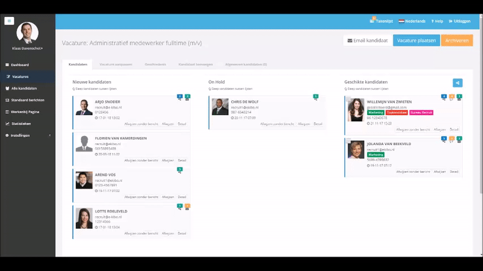This screenshot has height=271, width=483.
Task: Switch to Vacature aanpassen tab
Action: [x=116, y=64]
